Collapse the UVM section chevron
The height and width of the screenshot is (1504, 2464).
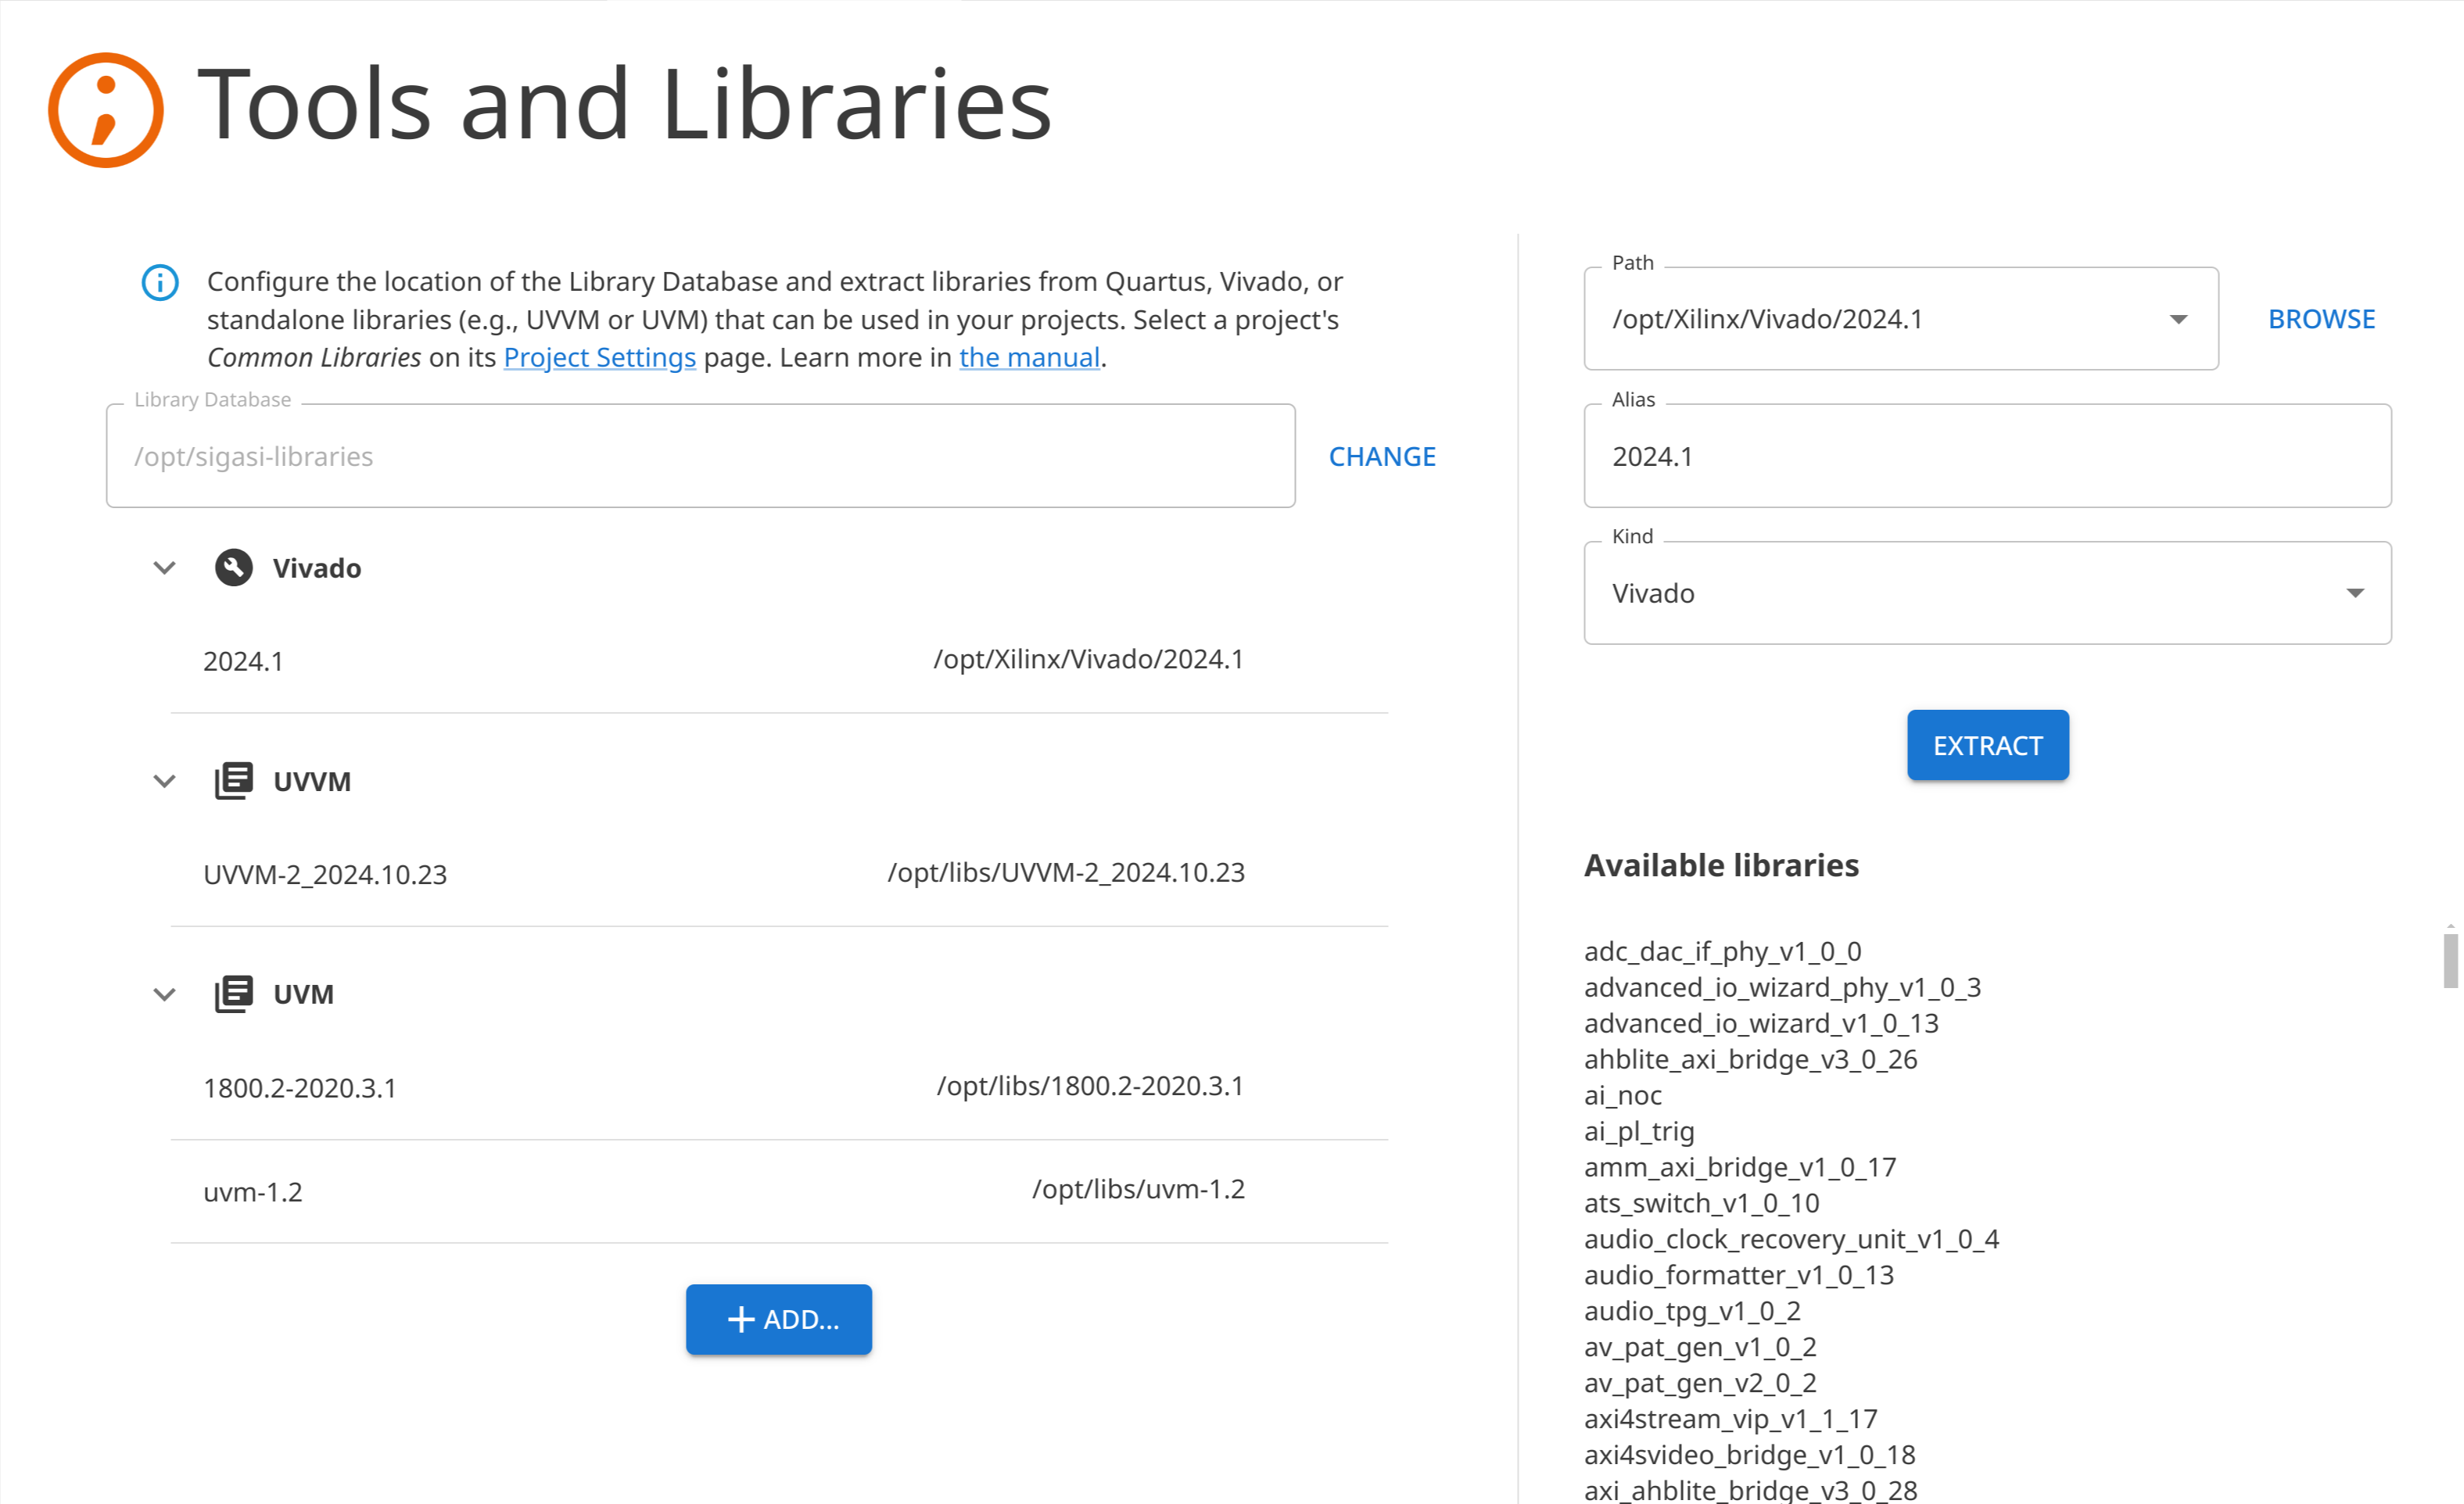pos(165,994)
